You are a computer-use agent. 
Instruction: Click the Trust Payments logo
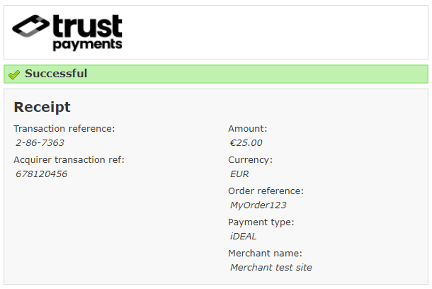click(67, 32)
